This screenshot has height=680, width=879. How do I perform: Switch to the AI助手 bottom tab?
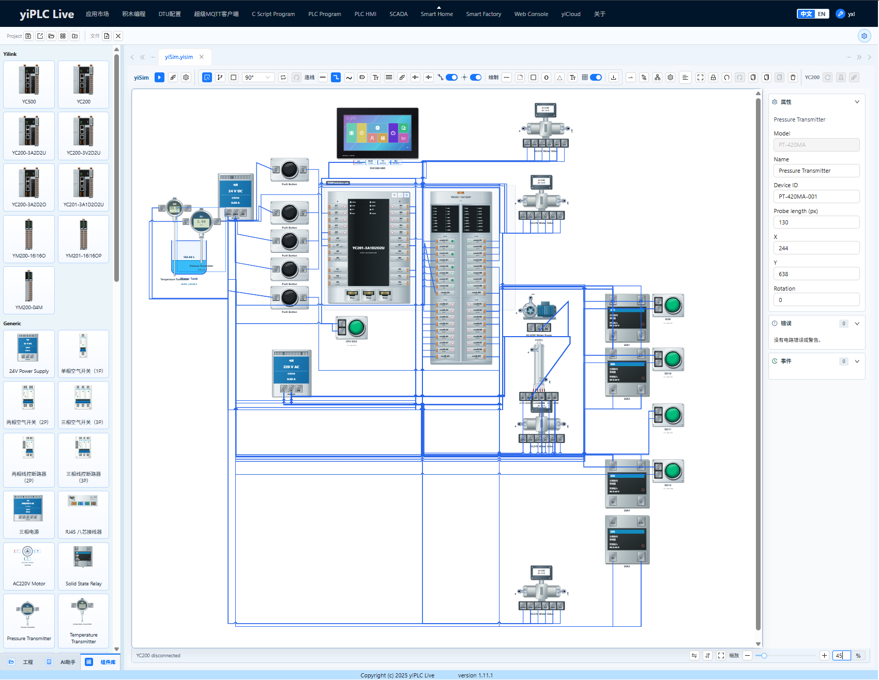(62, 662)
